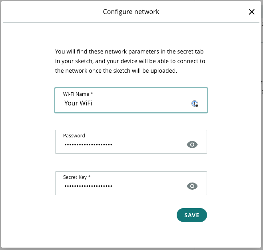Close the Configure network dialog
The height and width of the screenshot is (250, 263).
point(252,12)
